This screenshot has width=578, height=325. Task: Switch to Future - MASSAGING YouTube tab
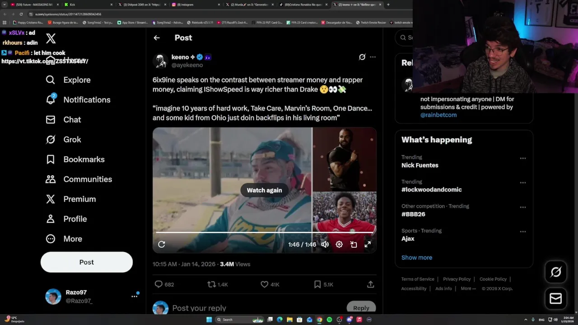click(x=35, y=5)
